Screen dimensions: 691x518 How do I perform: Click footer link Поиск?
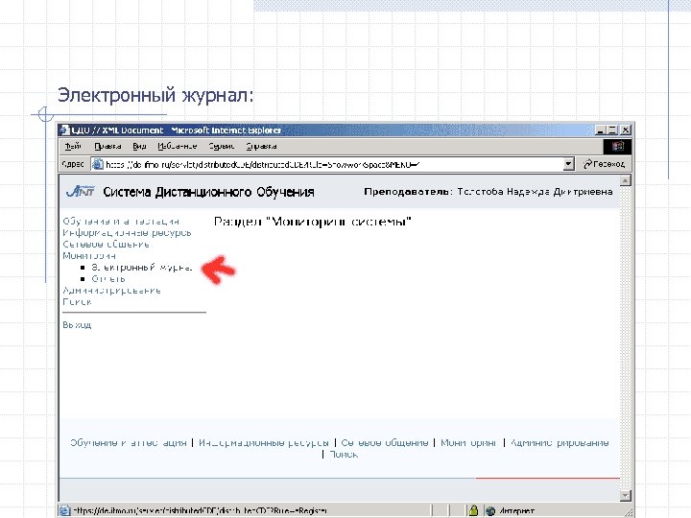point(344,454)
